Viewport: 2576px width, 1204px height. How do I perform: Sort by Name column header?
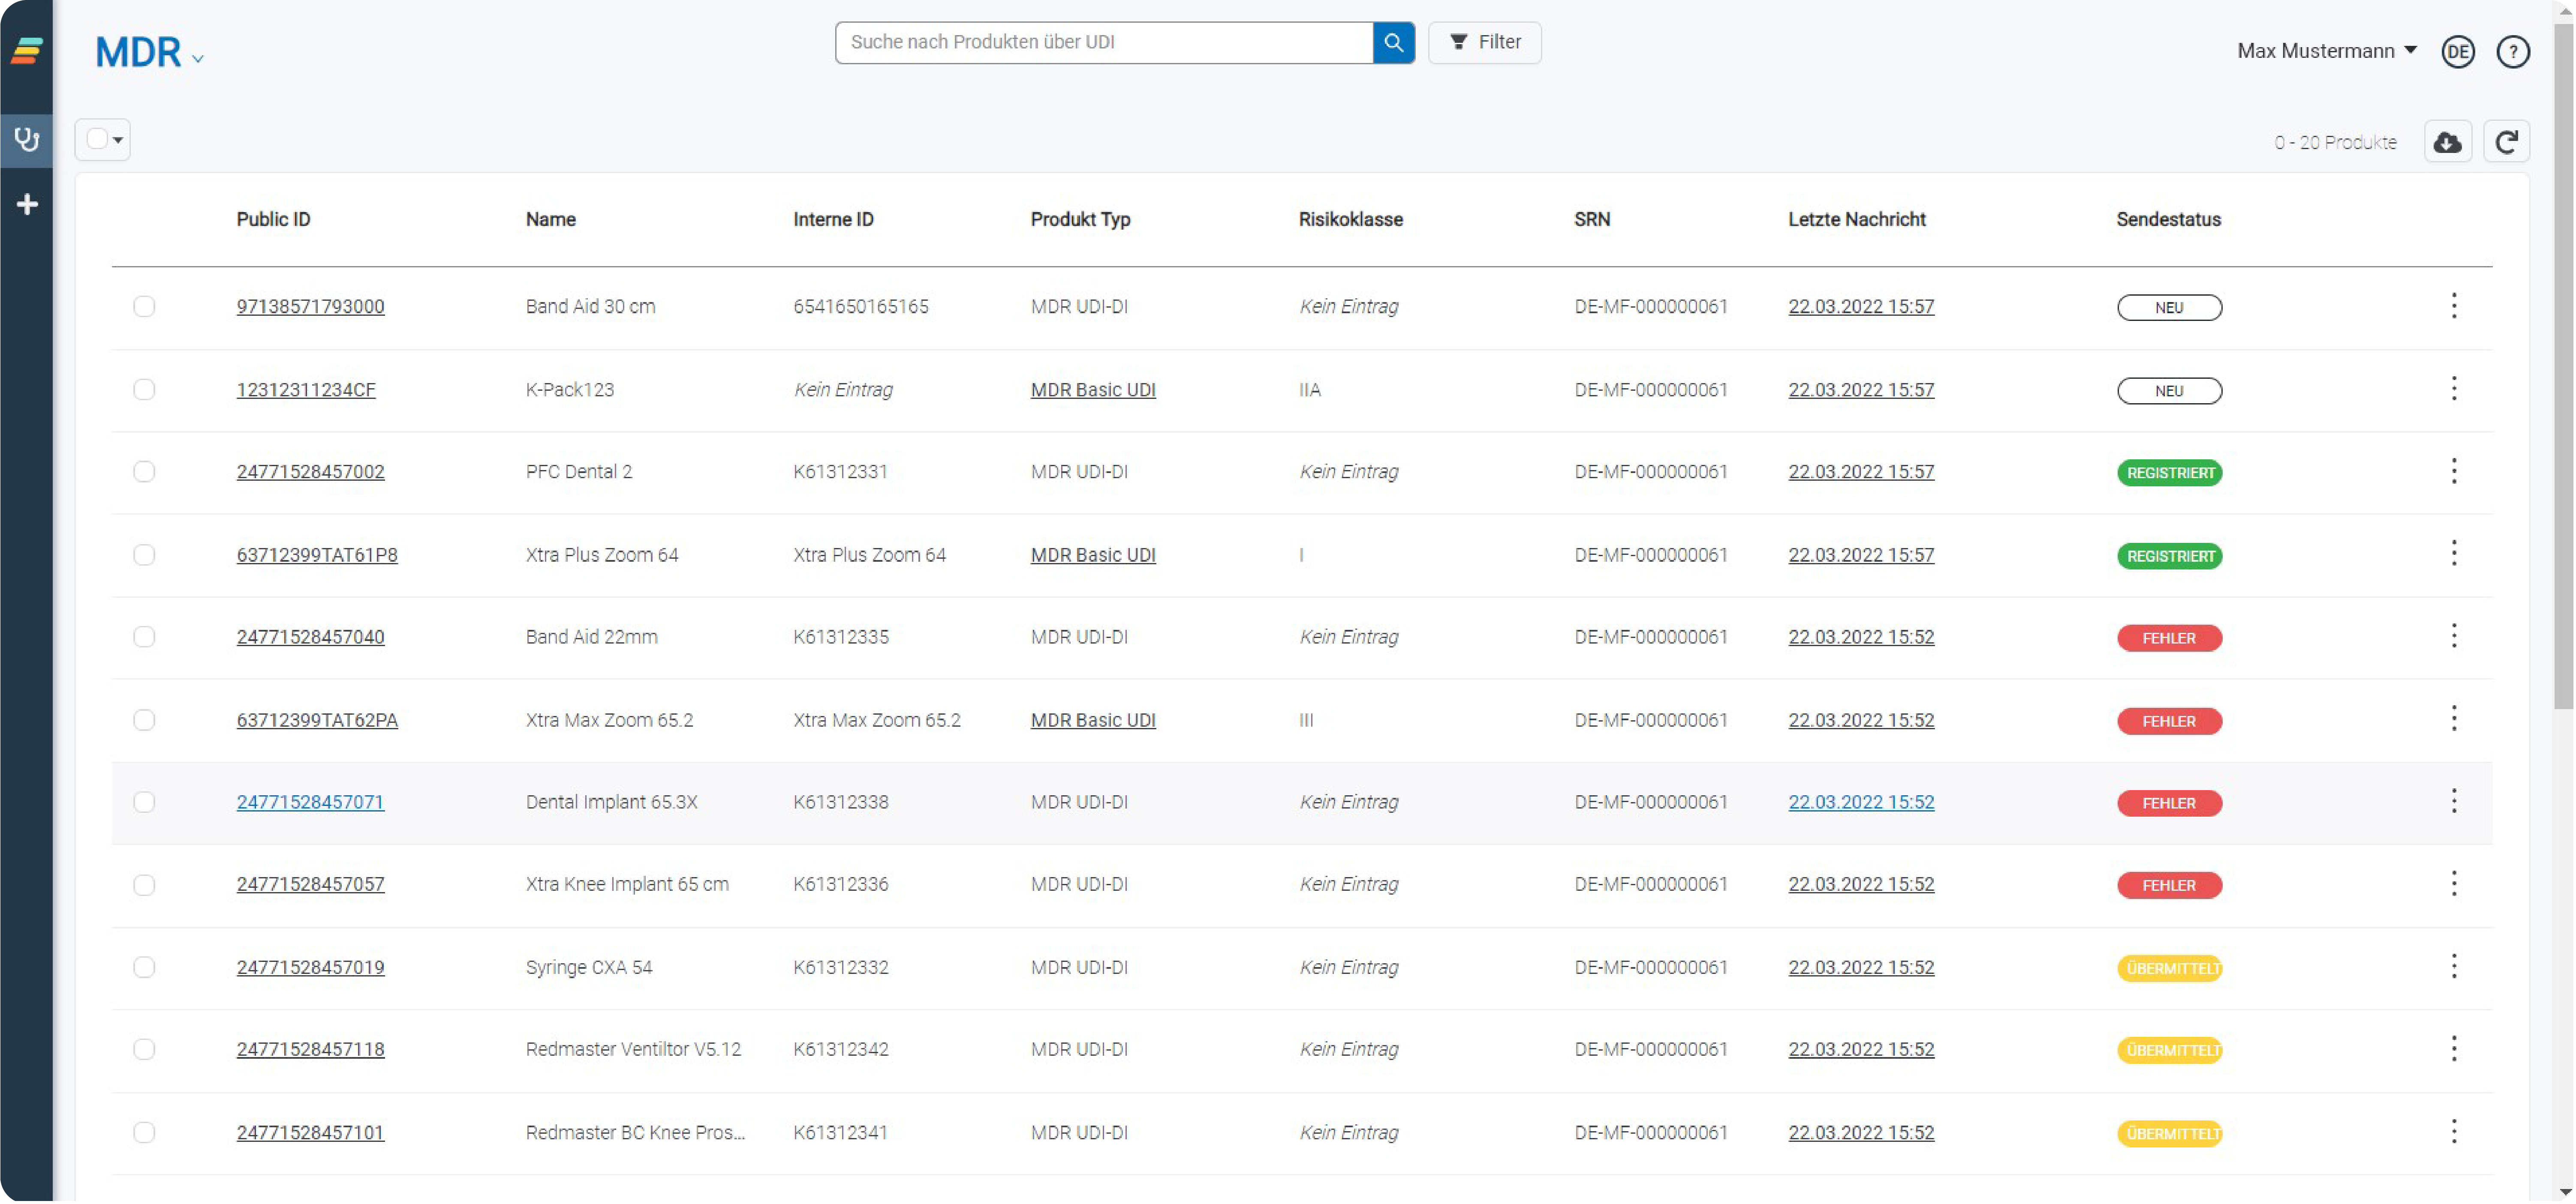551,219
